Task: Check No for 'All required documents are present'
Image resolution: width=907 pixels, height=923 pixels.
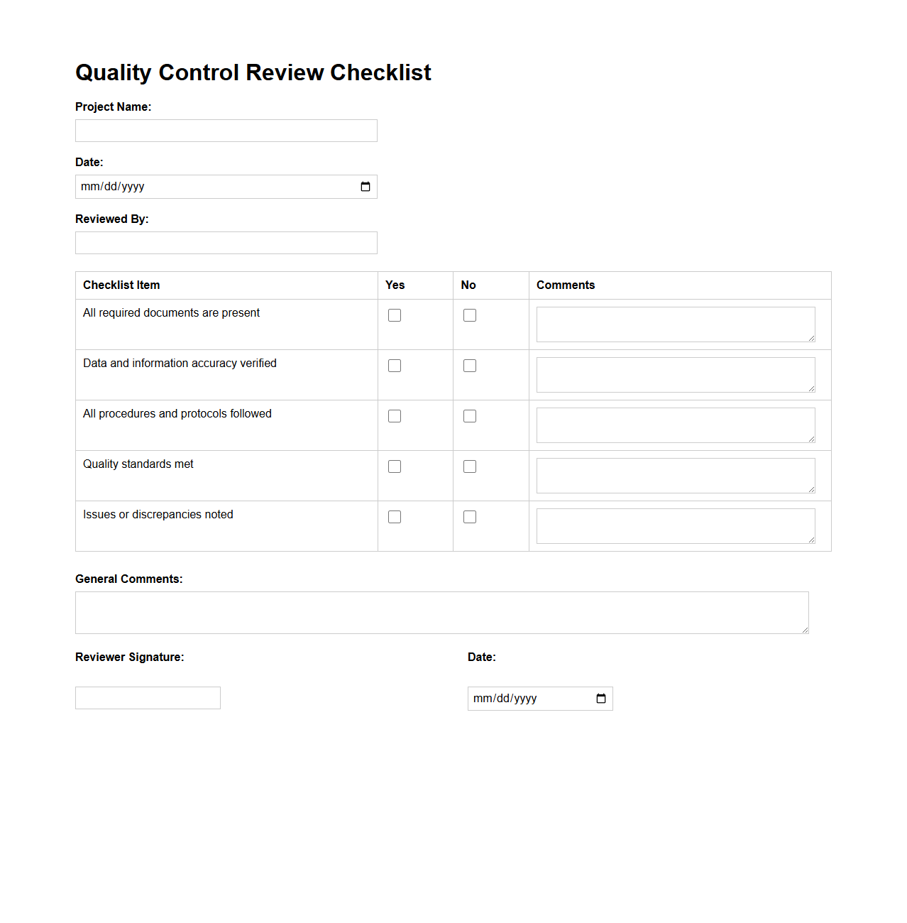Action: (x=470, y=315)
